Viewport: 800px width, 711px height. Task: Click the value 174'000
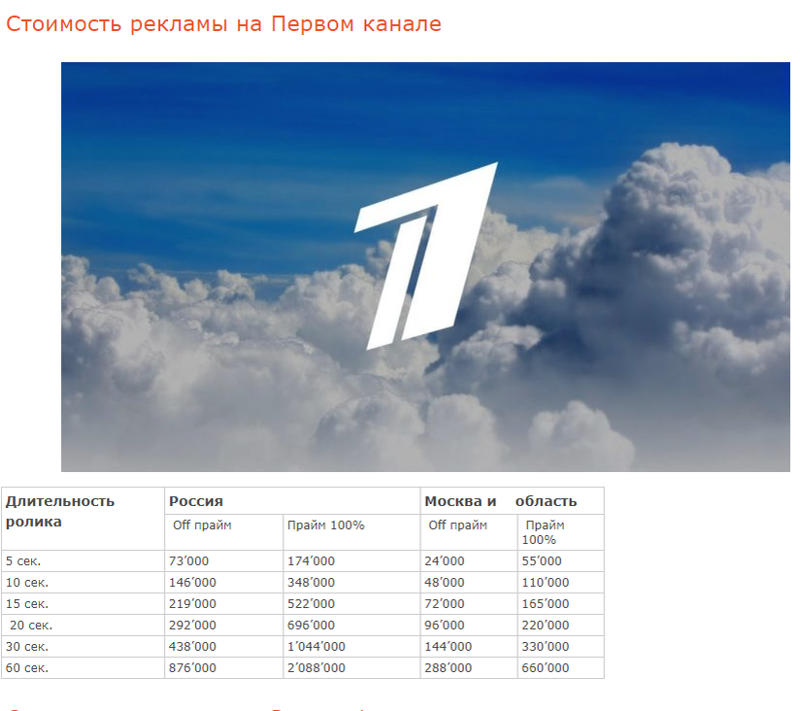click(311, 561)
